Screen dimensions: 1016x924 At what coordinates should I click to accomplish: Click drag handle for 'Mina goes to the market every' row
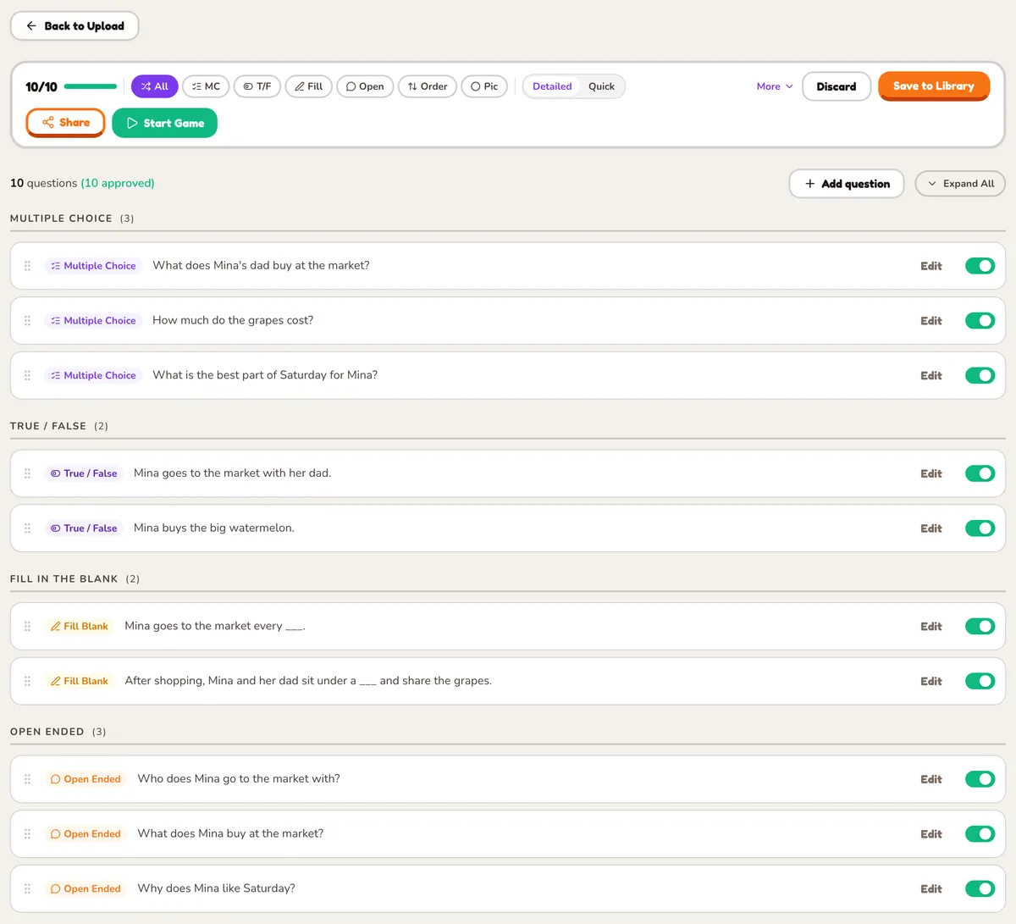(x=27, y=627)
